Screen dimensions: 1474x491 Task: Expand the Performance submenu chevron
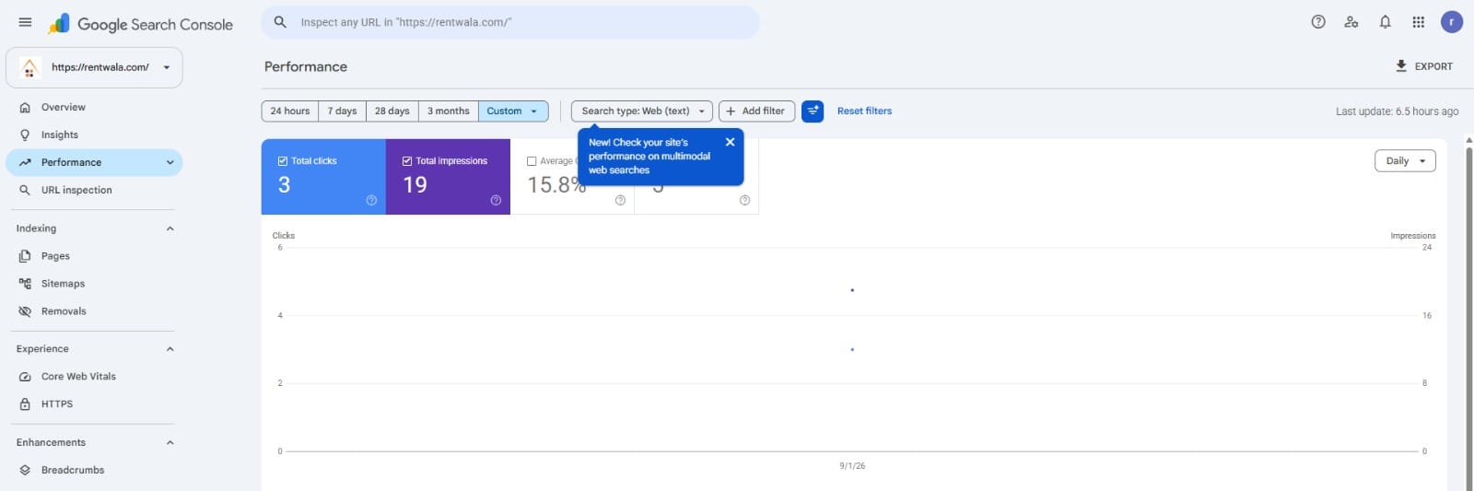click(170, 163)
